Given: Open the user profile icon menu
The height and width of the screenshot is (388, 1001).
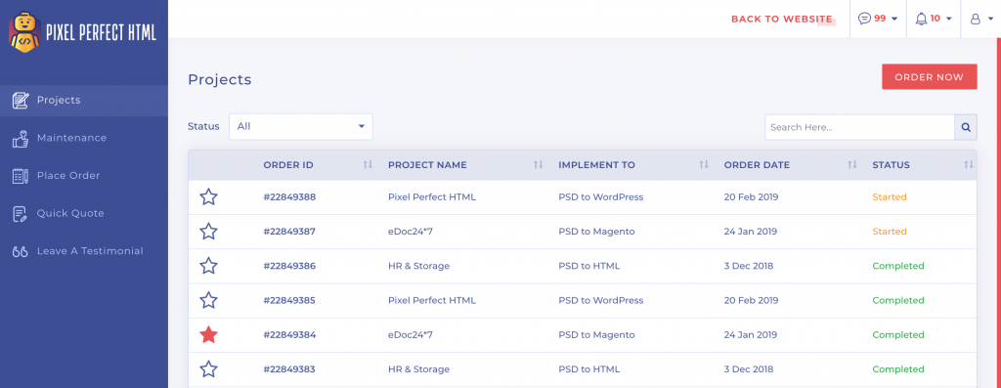Looking at the screenshot, I should [975, 20].
